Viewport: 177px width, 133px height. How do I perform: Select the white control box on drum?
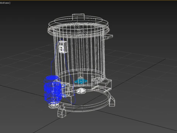(63, 47)
